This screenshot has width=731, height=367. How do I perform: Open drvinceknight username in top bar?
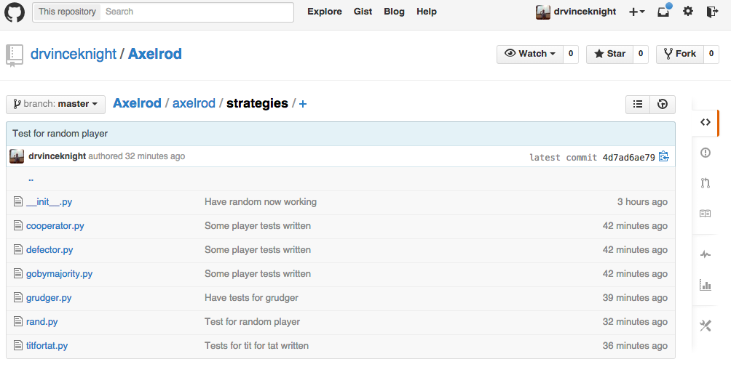coord(585,12)
